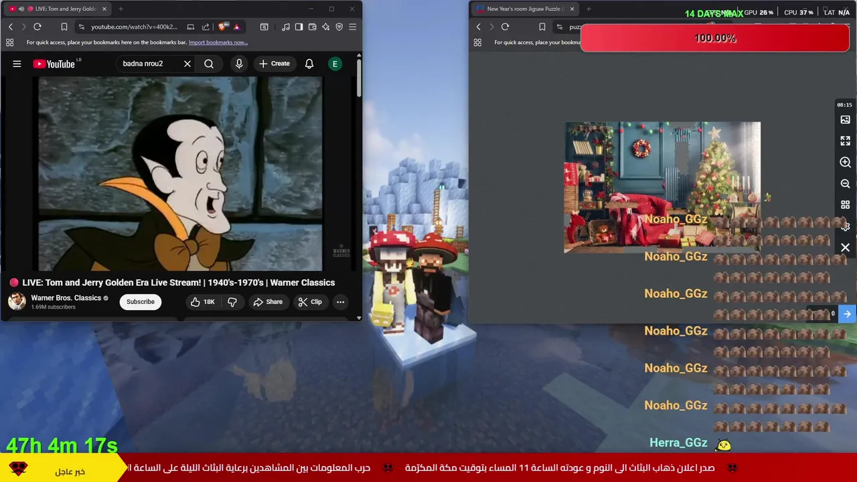The width and height of the screenshot is (857, 482).
Task: Open site settings icon in puzzle window address bar
Action: coord(559,27)
